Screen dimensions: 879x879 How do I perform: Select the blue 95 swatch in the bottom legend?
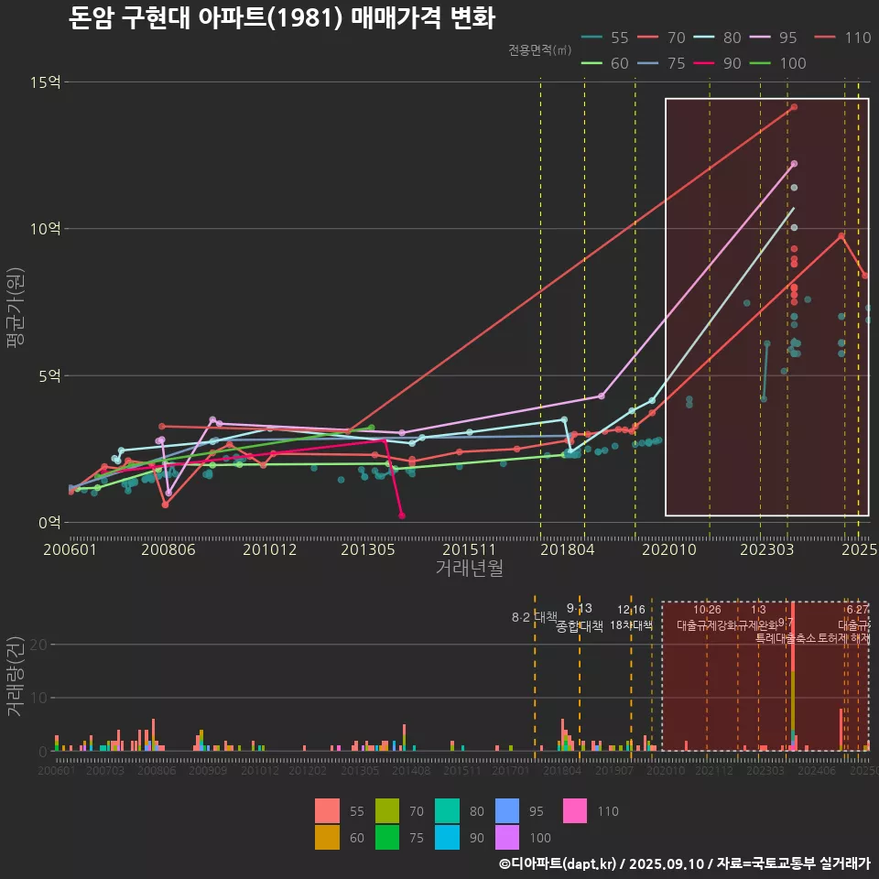(507, 811)
